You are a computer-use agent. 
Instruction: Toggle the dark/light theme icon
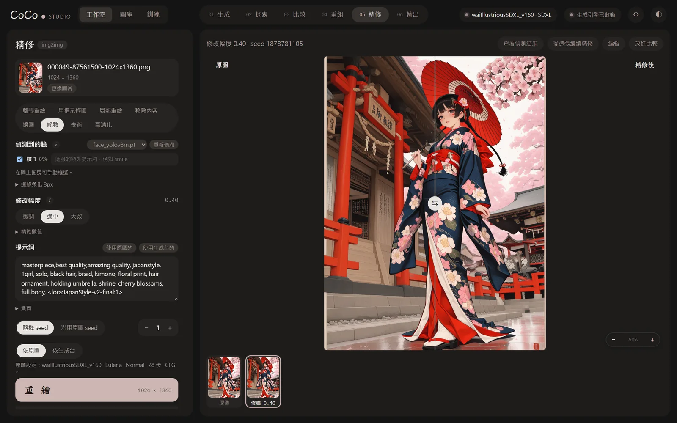(659, 14)
